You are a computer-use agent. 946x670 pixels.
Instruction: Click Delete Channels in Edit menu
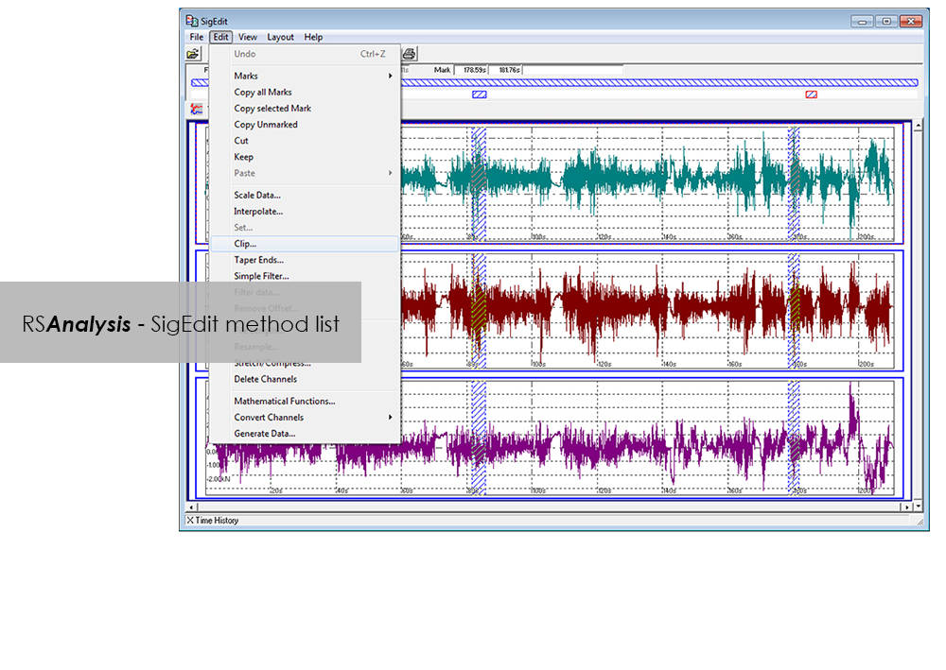(x=265, y=379)
